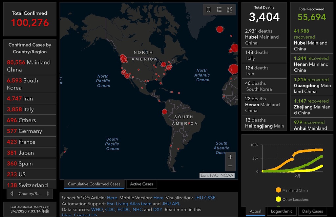Click the Country/R... selector label
The height and width of the screenshot is (217, 336).
(30, 194)
